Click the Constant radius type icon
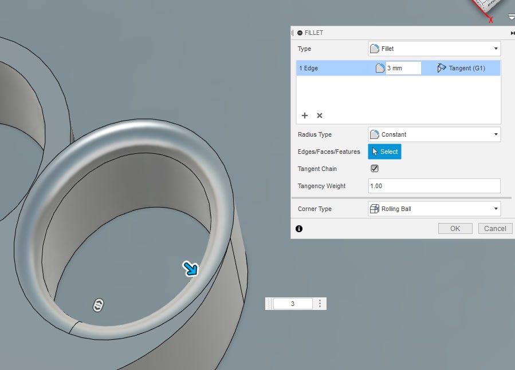The width and height of the screenshot is (515, 370). tap(375, 134)
